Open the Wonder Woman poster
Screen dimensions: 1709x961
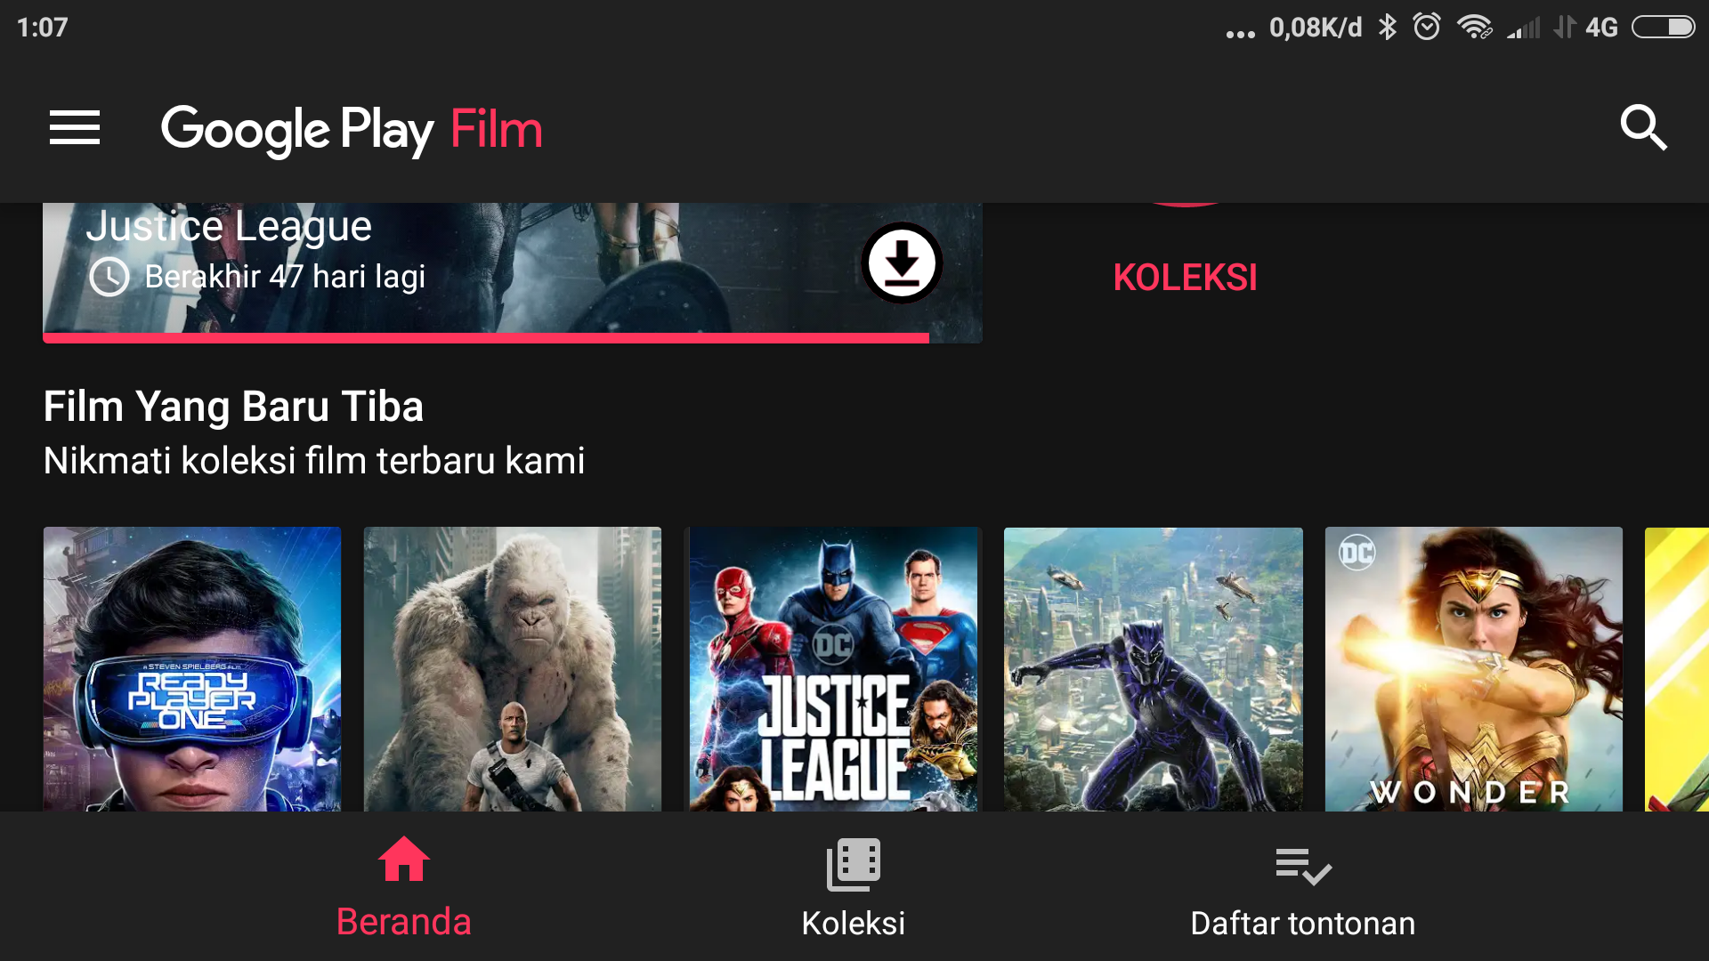pos(1474,669)
